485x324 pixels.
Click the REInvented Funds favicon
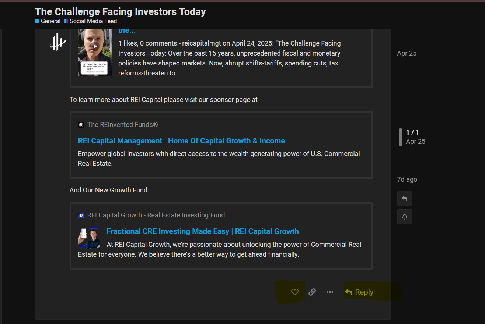pos(81,125)
